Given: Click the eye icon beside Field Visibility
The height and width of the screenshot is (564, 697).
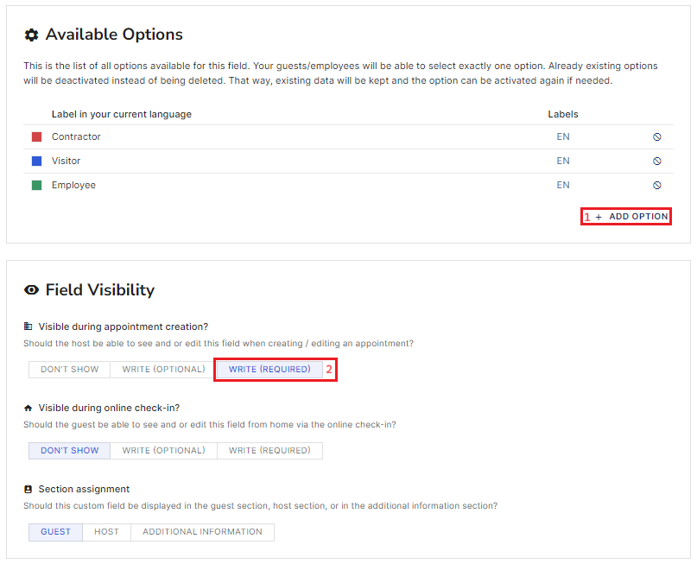Looking at the screenshot, I should tap(31, 290).
